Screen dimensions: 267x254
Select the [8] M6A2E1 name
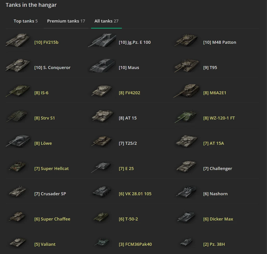pos(215,93)
